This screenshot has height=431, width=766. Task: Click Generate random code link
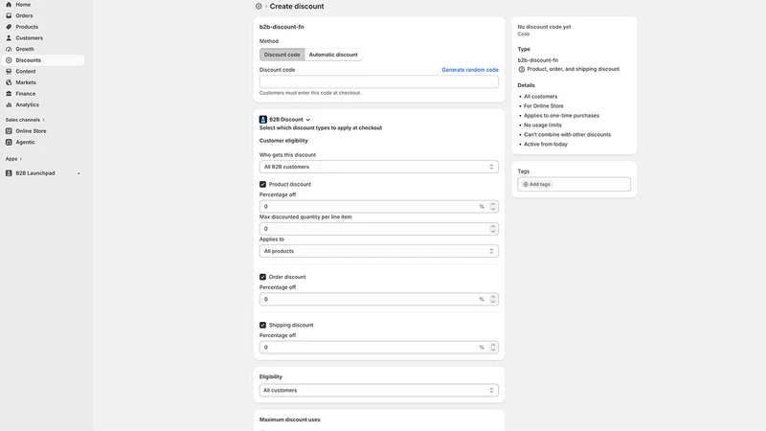pos(470,70)
